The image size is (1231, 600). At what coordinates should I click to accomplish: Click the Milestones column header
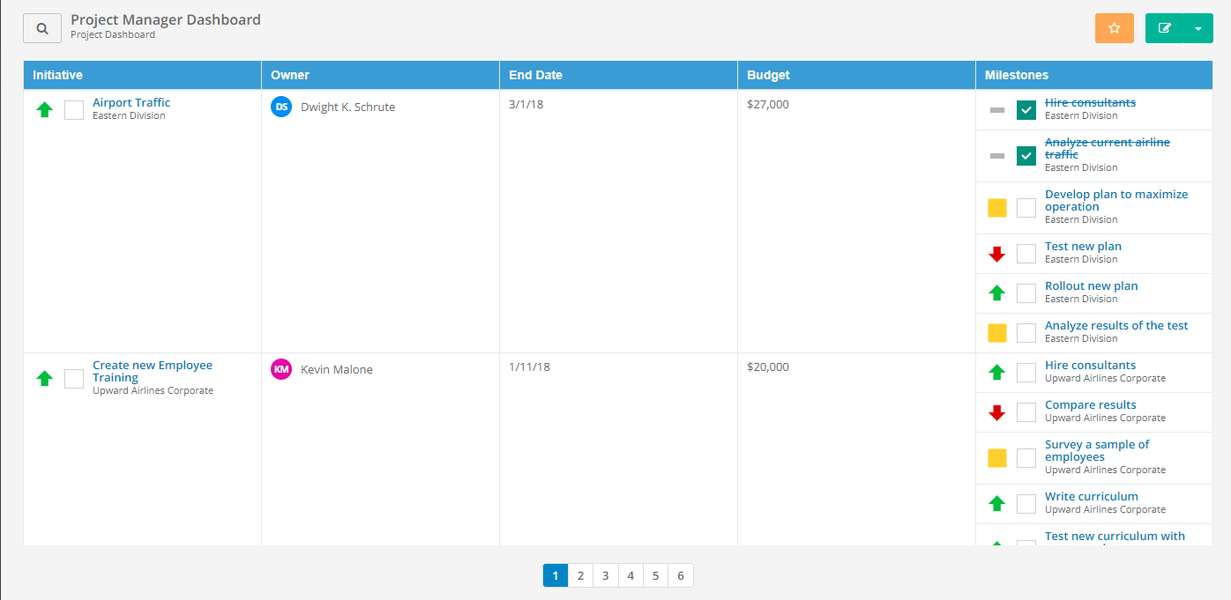tap(1016, 75)
